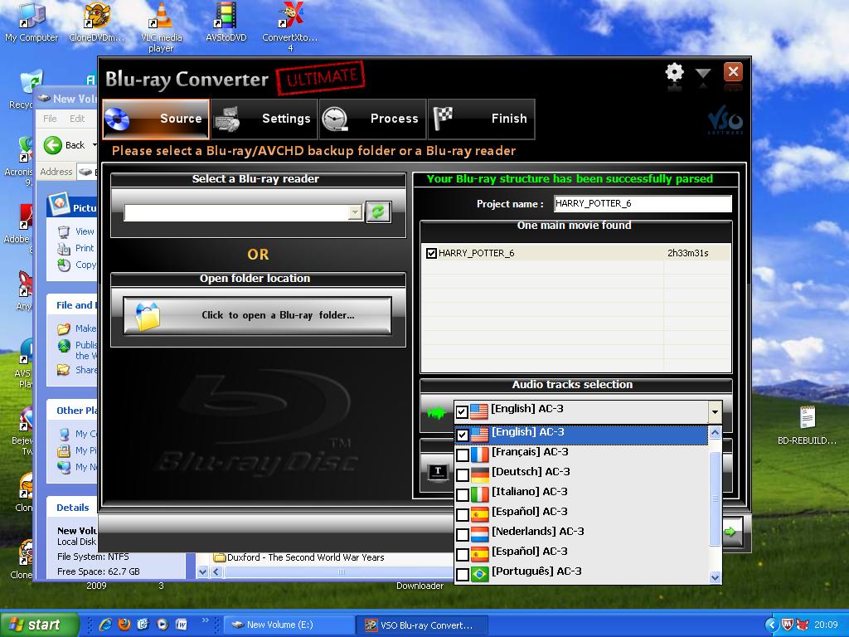Click to open a Blu-ray folder button
This screenshot has height=637, width=849.
click(x=257, y=315)
